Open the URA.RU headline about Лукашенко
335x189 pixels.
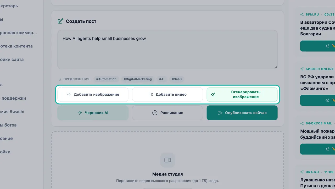pos(317,183)
